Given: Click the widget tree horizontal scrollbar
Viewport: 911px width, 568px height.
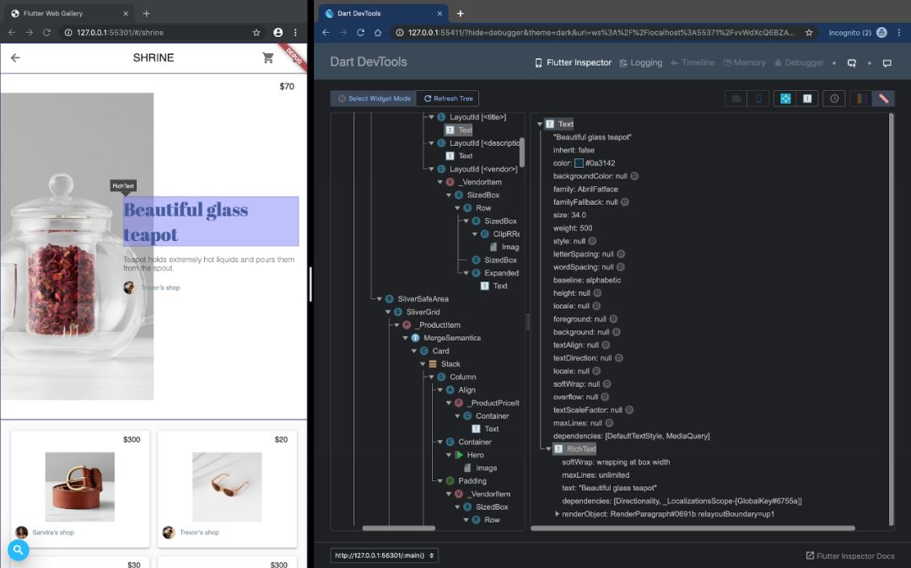Looking at the screenshot, I should pyautogui.click(x=398, y=528).
